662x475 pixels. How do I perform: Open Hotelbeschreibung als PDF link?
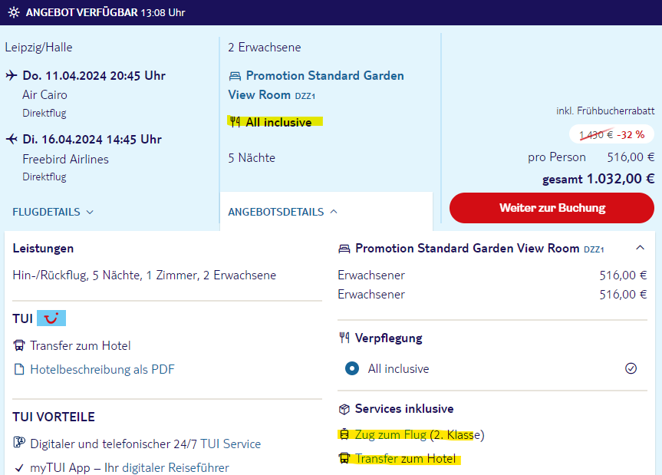pos(102,369)
